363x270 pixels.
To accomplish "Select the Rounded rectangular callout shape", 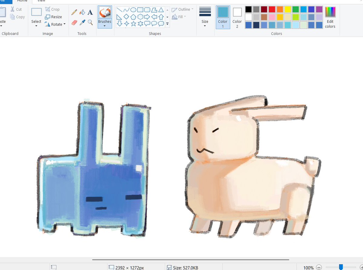I will tap(147, 24).
